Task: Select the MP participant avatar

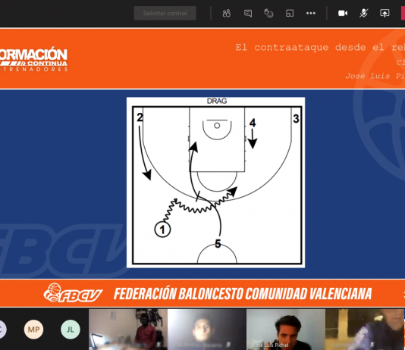Action: (33, 330)
